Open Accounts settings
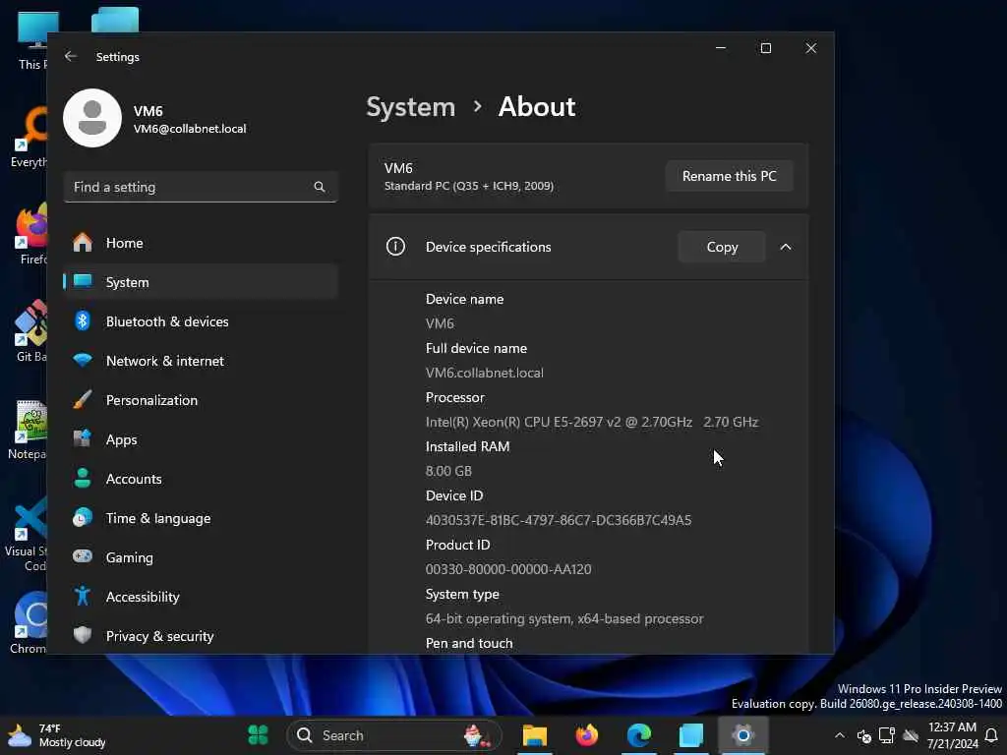 tap(201, 479)
